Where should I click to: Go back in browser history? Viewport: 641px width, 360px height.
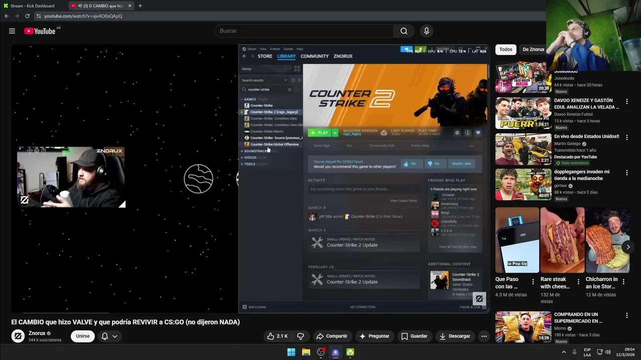point(7,16)
